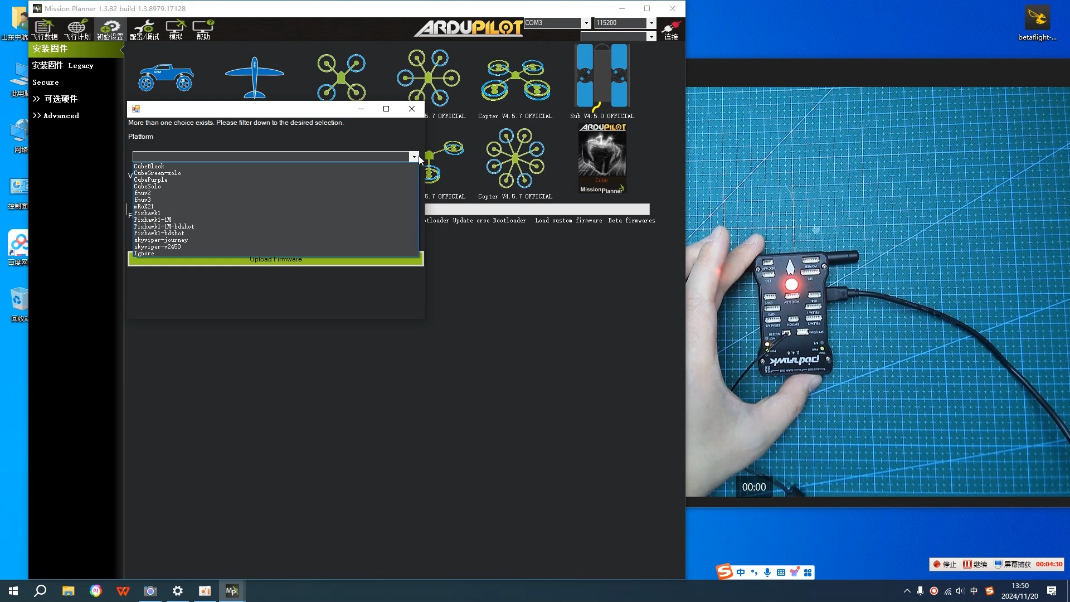Open File Explorer from the taskbar

click(68, 591)
